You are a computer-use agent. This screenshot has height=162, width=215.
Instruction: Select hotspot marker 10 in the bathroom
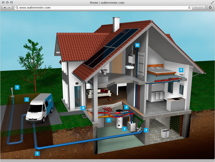(x=137, y=45)
